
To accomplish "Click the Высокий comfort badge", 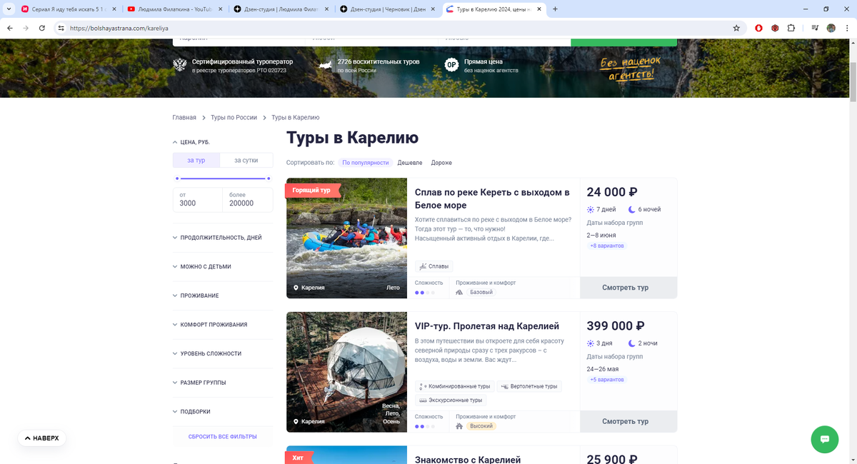I will pyautogui.click(x=481, y=426).
